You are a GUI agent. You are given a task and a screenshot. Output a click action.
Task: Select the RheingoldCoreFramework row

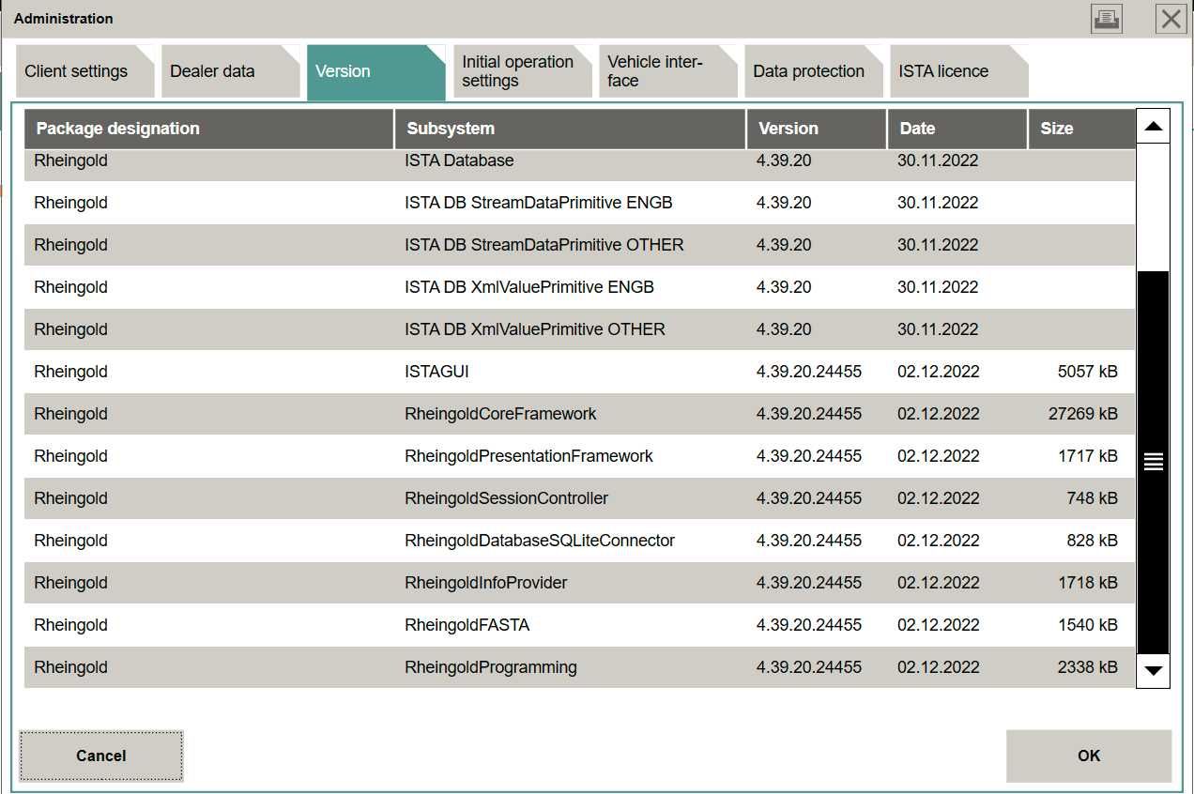point(579,414)
